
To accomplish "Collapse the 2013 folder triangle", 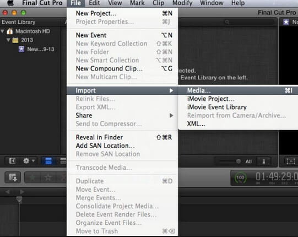I will click(8, 40).
